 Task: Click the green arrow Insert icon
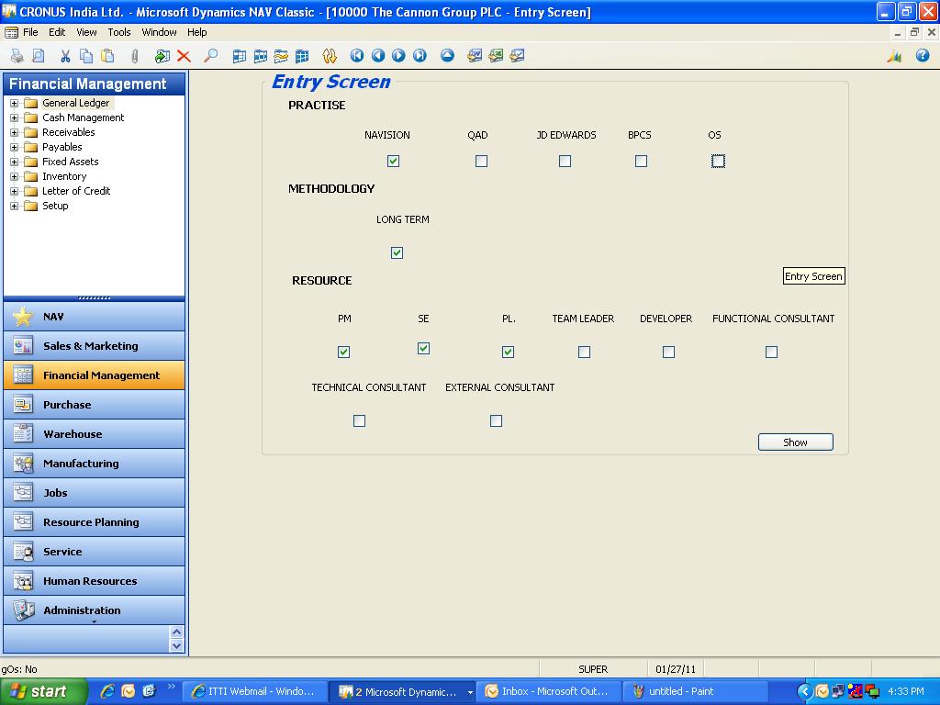pyautogui.click(x=162, y=56)
